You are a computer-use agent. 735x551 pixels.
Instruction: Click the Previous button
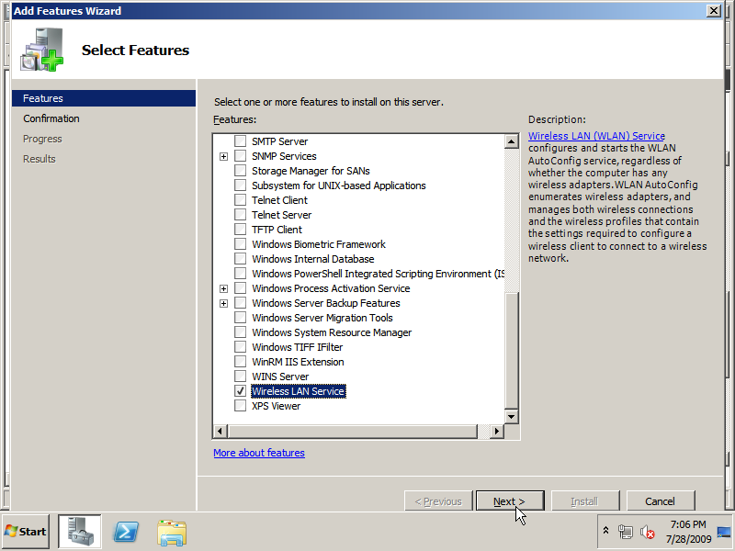pos(438,500)
